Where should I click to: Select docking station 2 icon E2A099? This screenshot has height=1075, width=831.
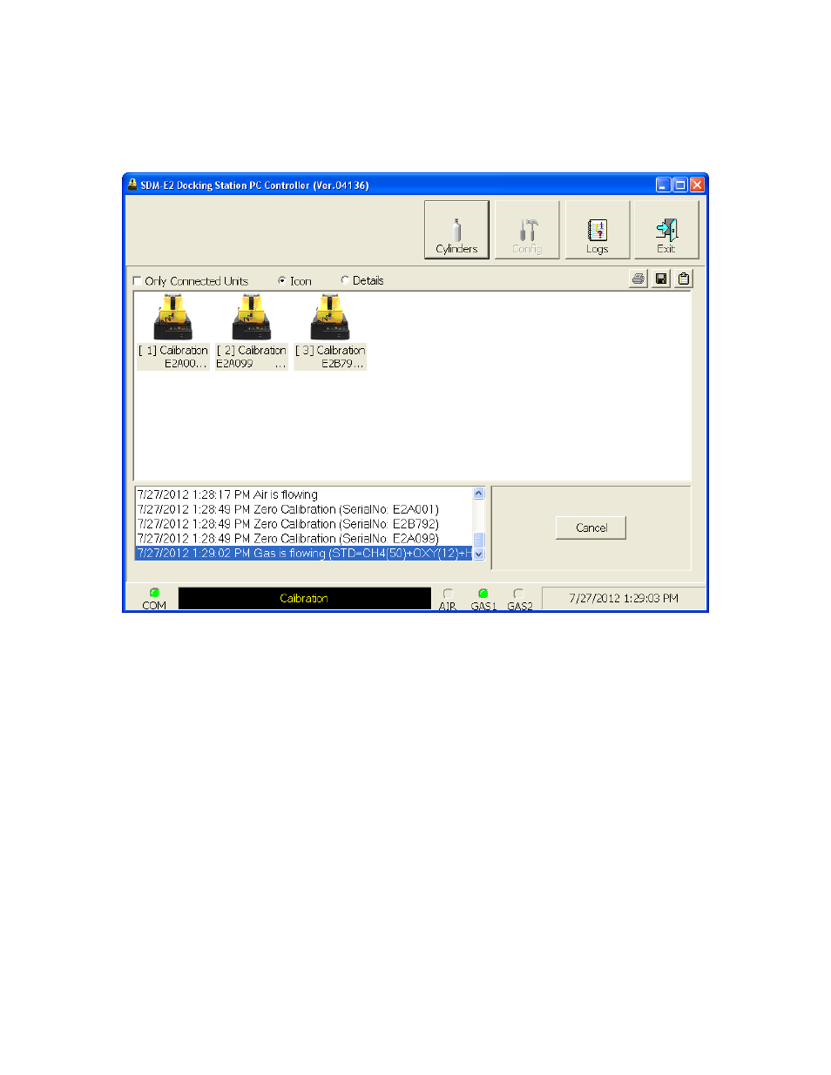click(x=251, y=332)
